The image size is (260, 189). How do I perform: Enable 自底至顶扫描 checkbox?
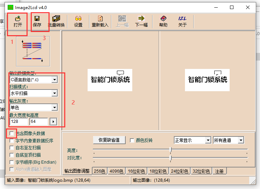(x=12, y=155)
